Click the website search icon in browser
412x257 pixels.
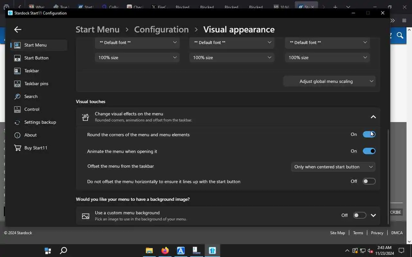tap(400, 35)
